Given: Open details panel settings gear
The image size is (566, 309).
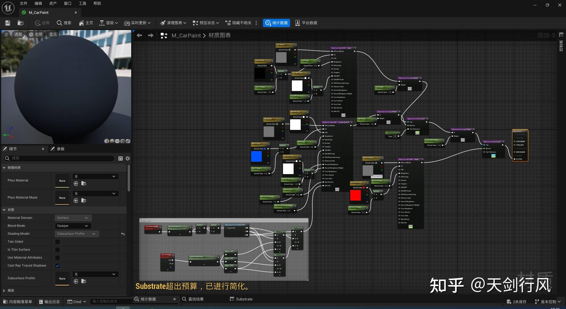Looking at the screenshot, I should [x=128, y=158].
